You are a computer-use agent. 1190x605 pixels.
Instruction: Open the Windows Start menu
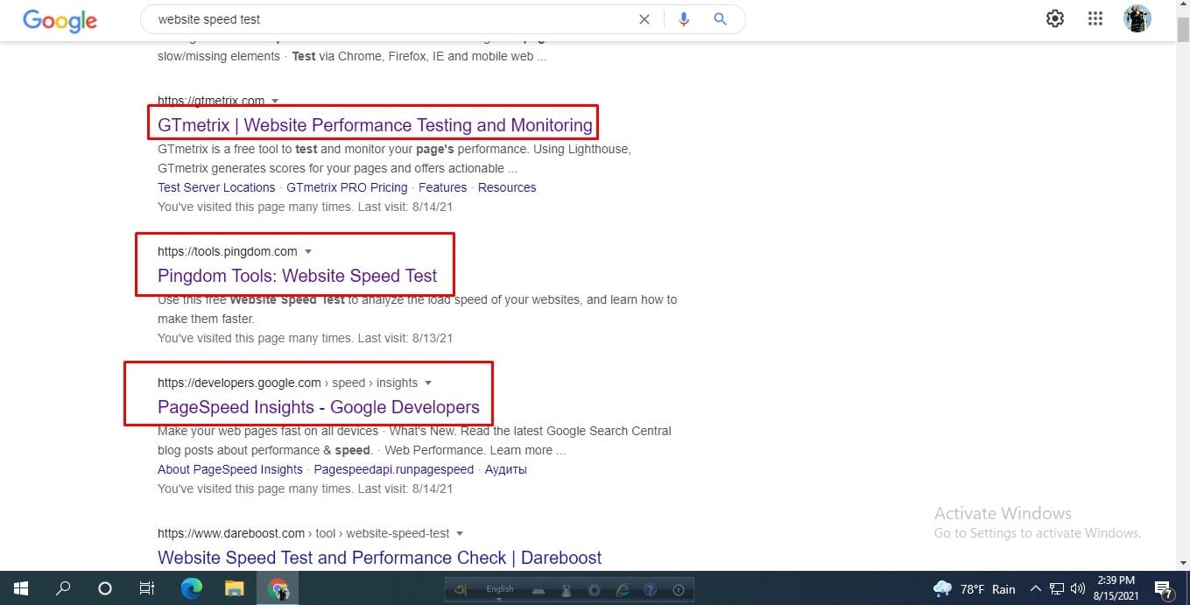[x=20, y=588]
